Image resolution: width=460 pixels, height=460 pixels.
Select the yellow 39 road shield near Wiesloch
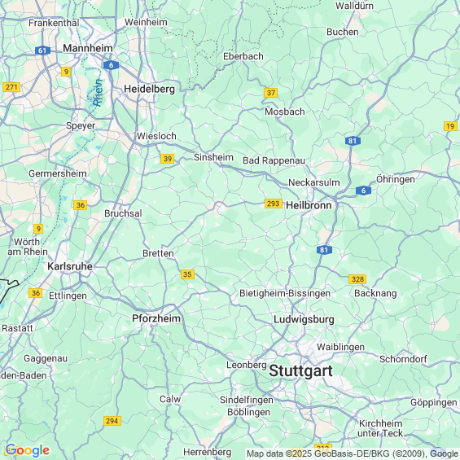coord(167,159)
